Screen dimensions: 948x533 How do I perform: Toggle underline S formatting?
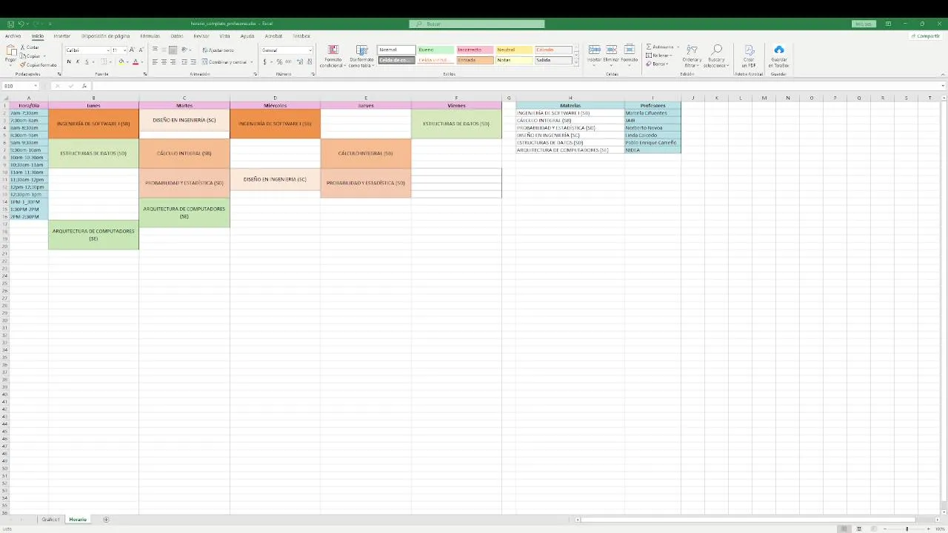pyautogui.click(x=86, y=62)
